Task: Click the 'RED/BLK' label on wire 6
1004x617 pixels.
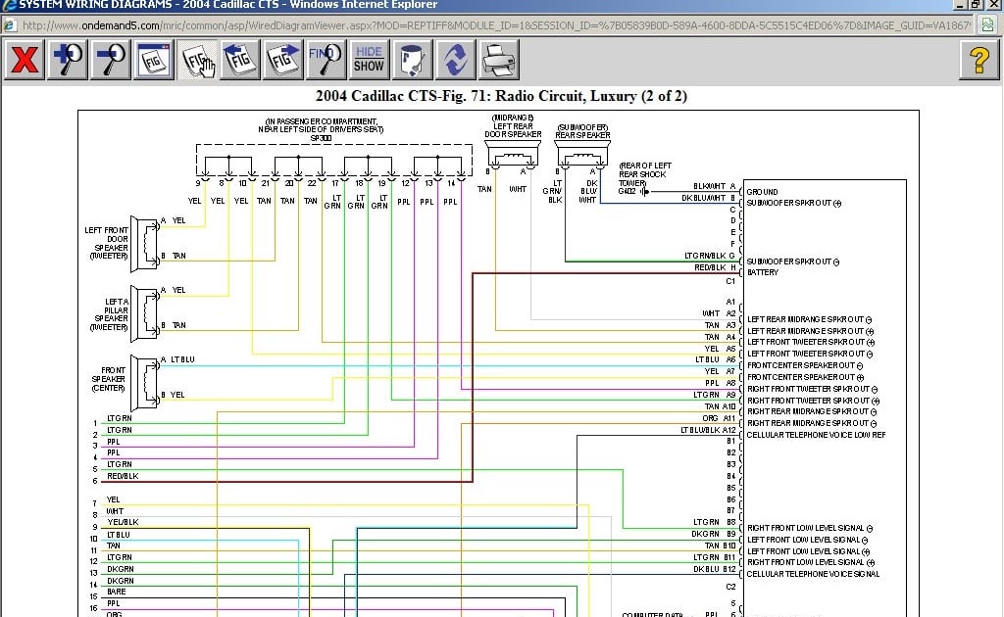Action: click(123, 476)
